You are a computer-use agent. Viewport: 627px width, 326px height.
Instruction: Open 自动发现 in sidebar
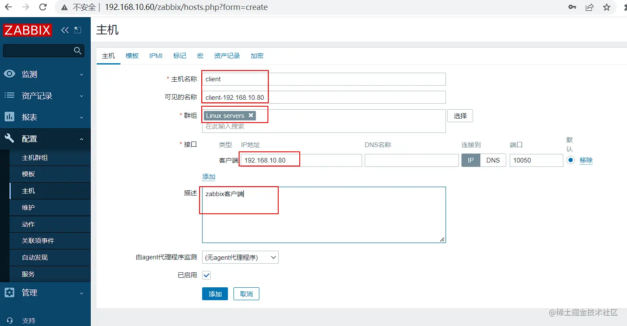point(50,258)
